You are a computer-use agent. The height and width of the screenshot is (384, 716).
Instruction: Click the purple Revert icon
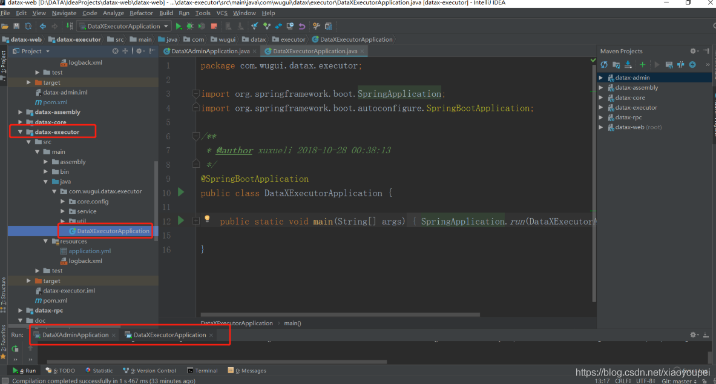pyautogui.click(x=302, y=27)
